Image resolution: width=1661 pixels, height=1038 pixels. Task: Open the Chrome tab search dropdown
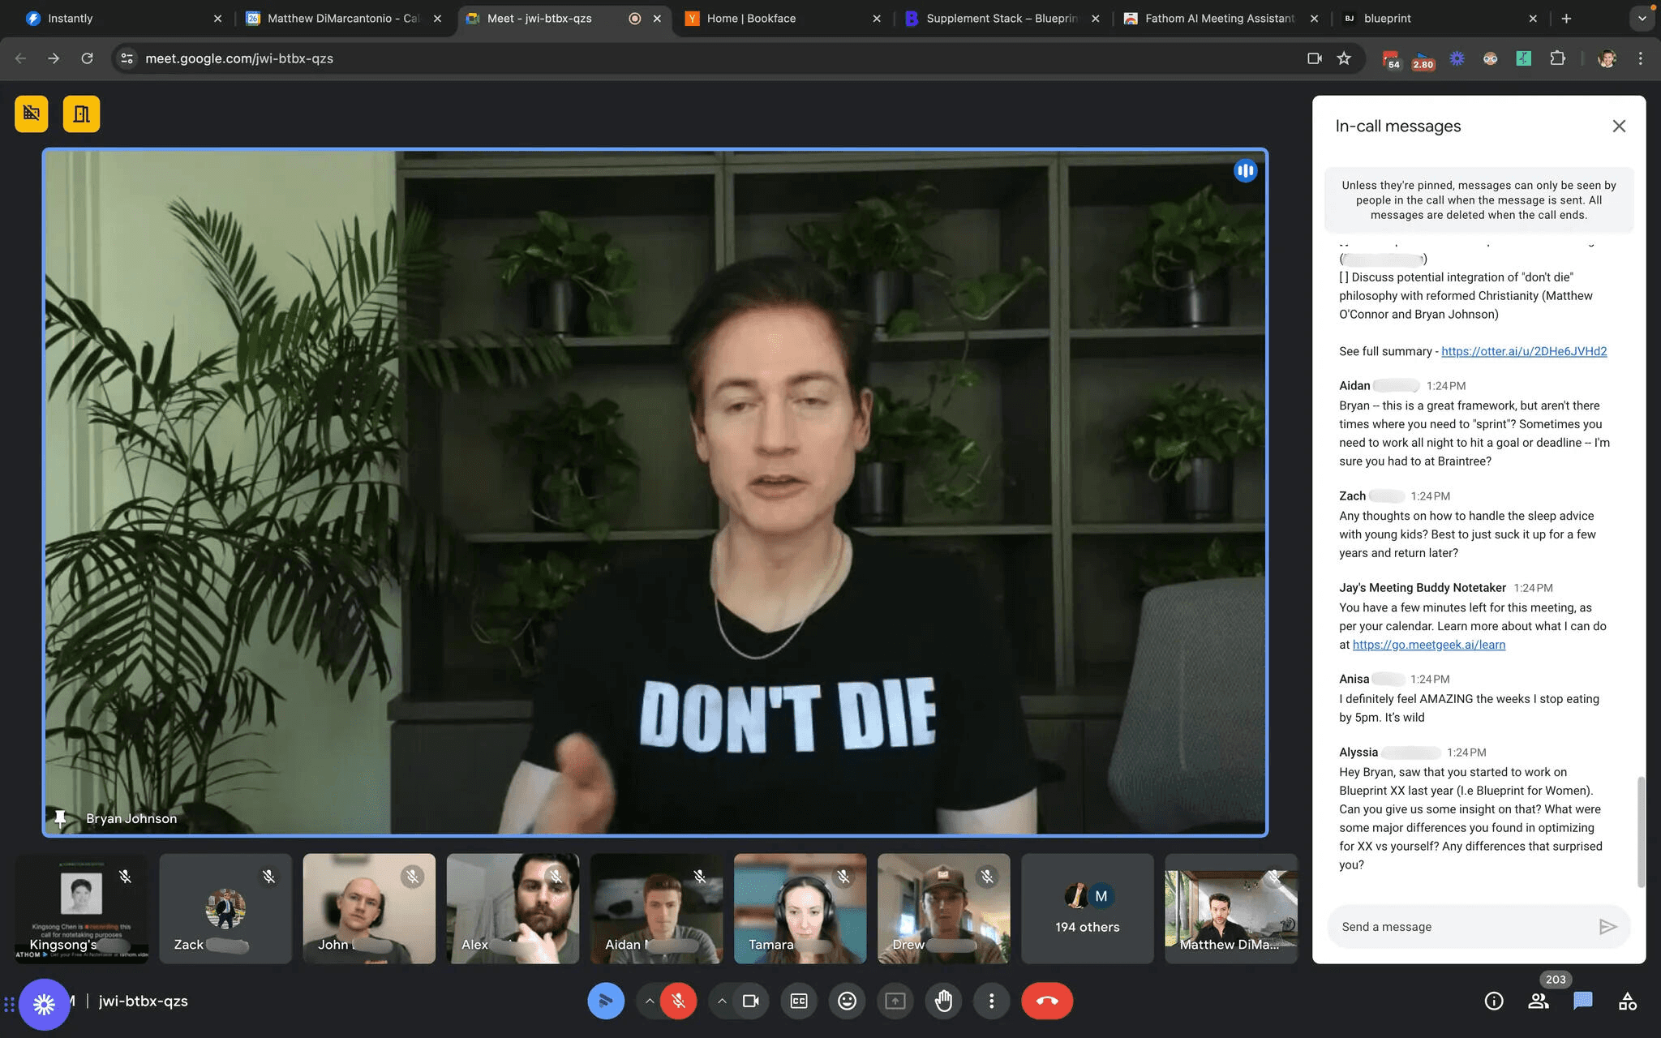click(1642, 18)
